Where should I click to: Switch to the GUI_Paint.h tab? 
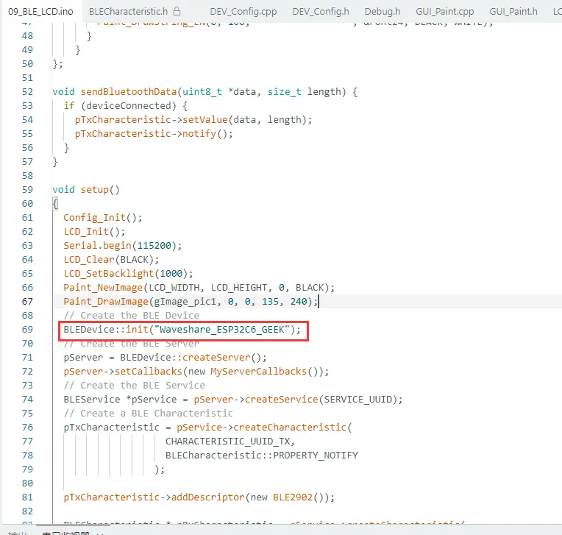pos(513,12)
